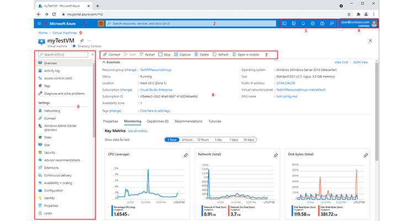Image resolution: width=413 pixels, height=221 pixels.
Task: Switch to the Recommendations tab
Action: tap(188, 122)
